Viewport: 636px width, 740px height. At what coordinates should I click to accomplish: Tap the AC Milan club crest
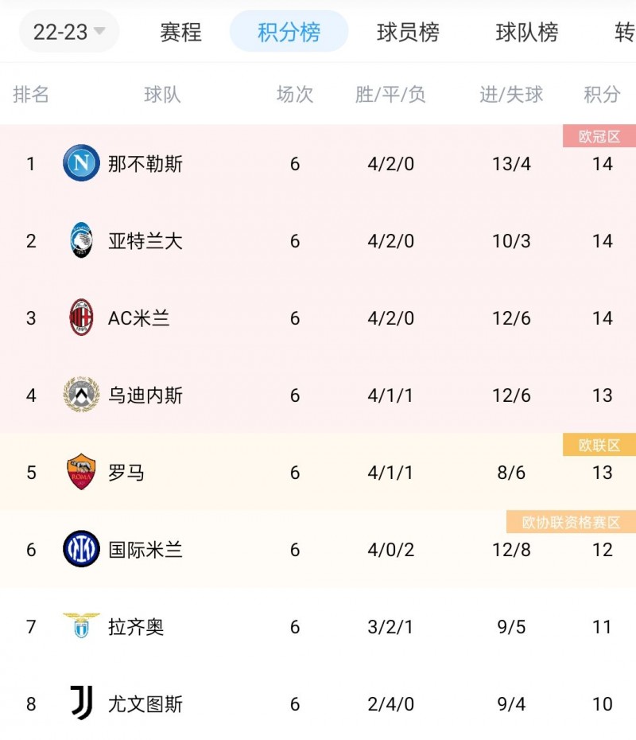pyautogui.click(x=81, y=318)
